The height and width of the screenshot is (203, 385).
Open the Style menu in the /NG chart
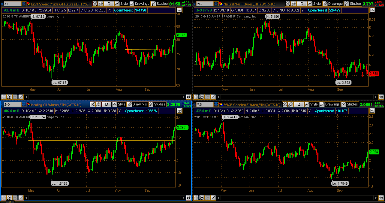pos(314,4)
